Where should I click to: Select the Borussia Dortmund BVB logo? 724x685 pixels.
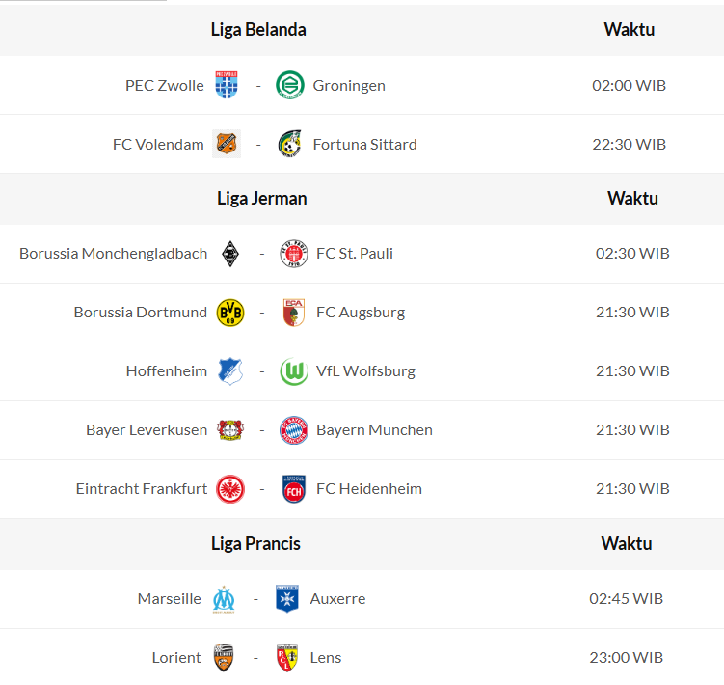230,313
